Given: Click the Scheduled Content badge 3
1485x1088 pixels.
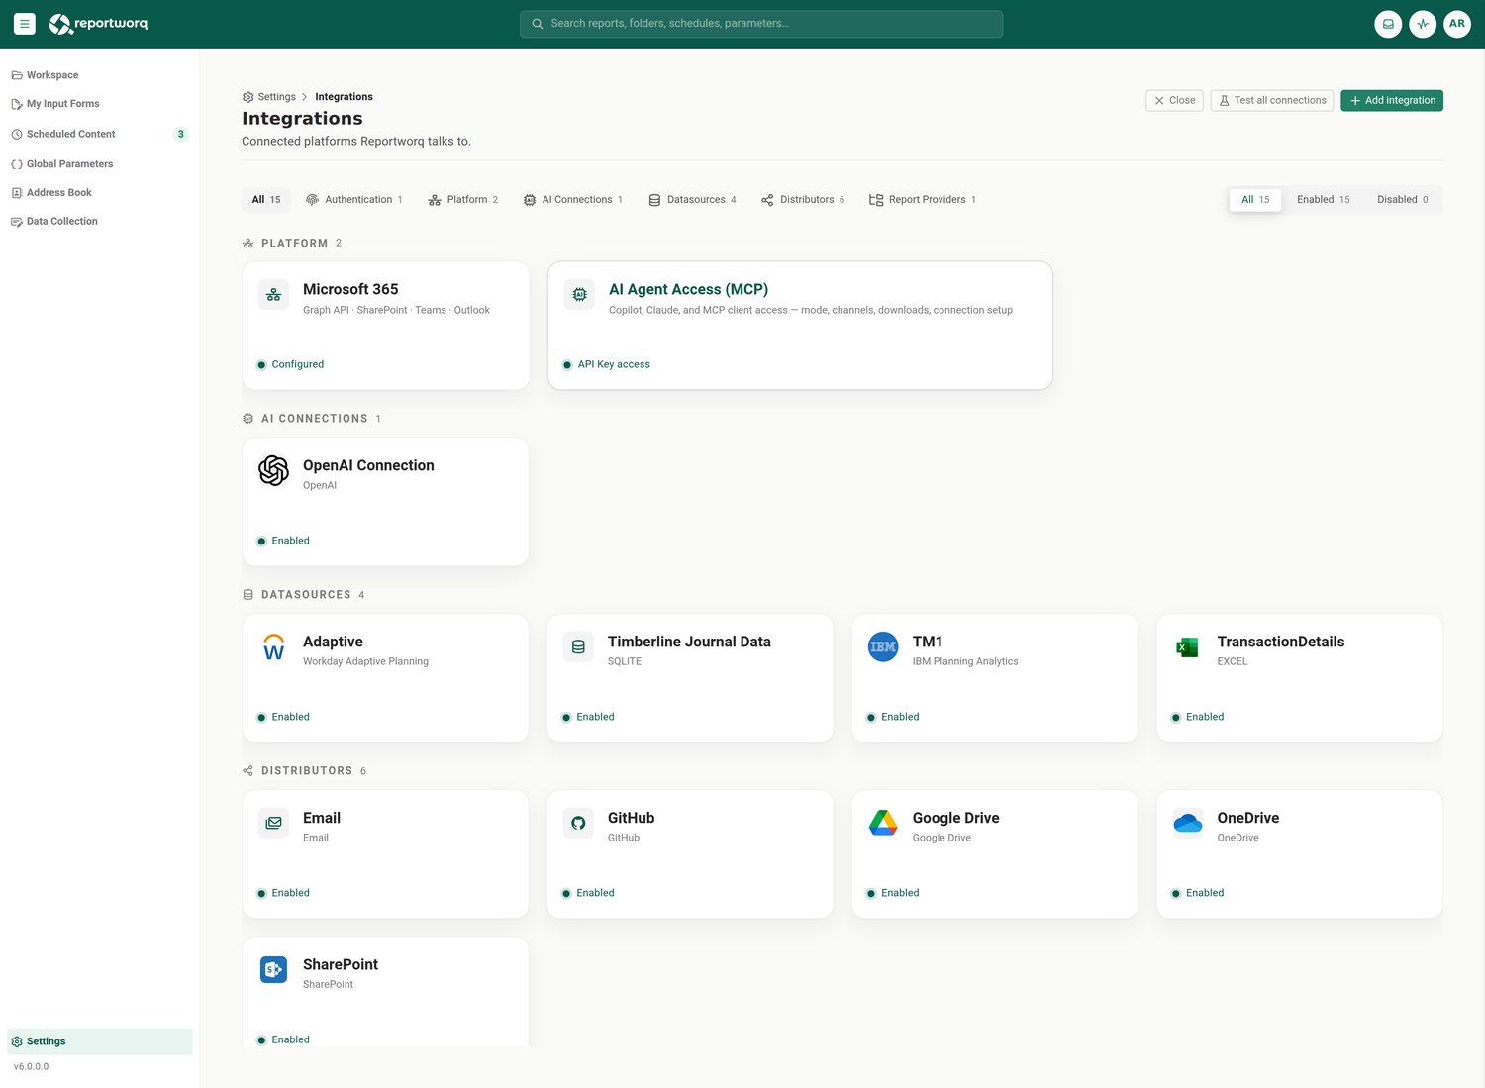Looking at the screenshot, I should [x=180, y=134].
